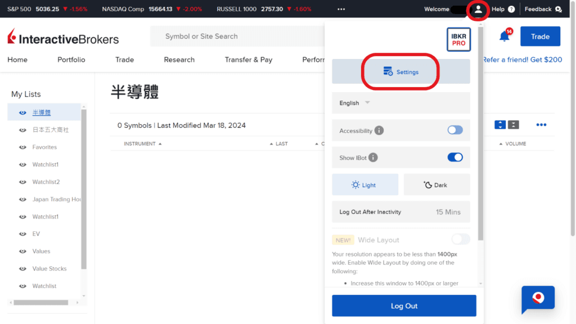
Task: Disable the Show IBot toggle
Action: [x=455, y=157]
